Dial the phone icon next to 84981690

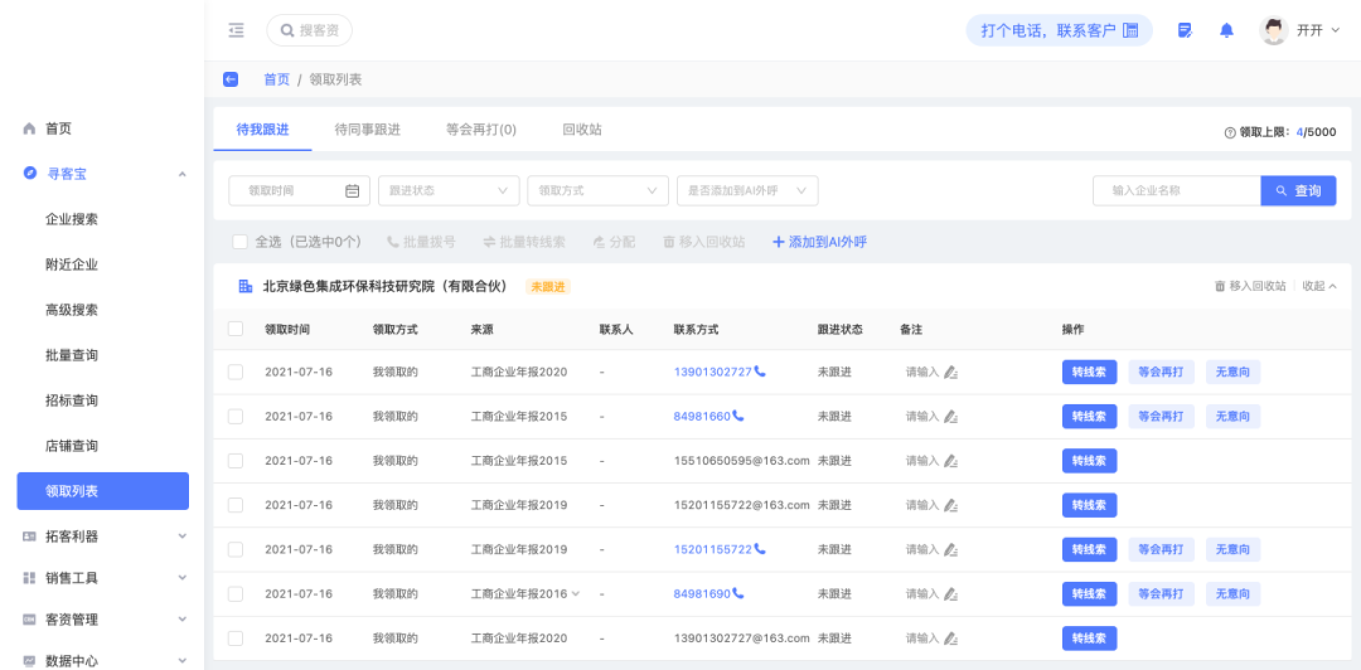click(x=738, y=594)
